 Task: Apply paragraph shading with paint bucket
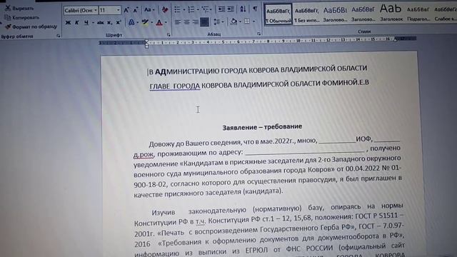[x=233, y=21]
